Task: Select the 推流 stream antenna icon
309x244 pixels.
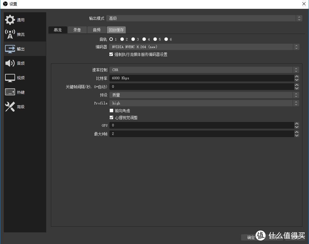Action: 10,34
